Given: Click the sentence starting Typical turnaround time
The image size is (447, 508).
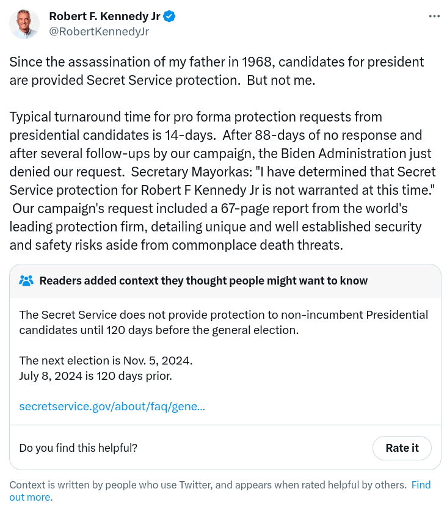Looking at the screenshot, I should [195, 117].
